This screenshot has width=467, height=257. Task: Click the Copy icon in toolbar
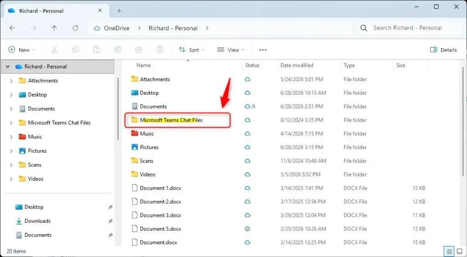(75, 50)
